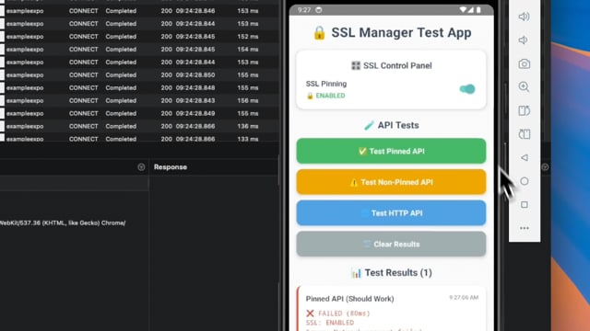The width and height of the screenshot is (590, 331).
Task: Tap the emulator Home circle button
Action: coord(525,181)
